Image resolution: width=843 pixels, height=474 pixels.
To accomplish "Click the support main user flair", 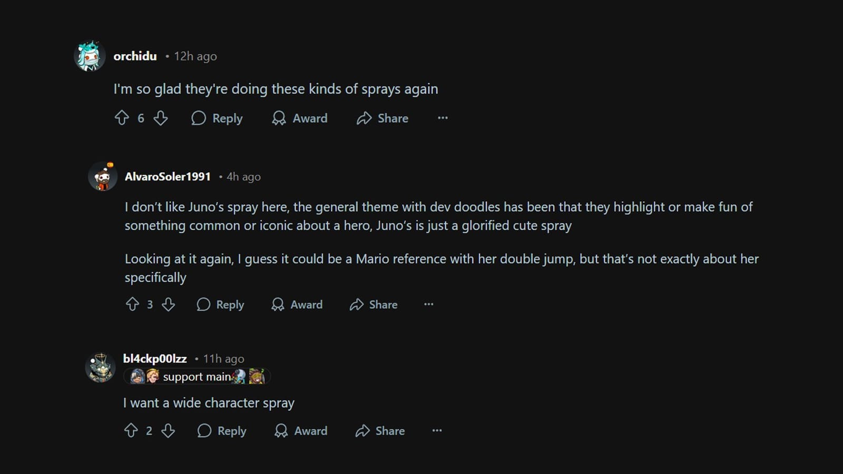I will [197, 377].
